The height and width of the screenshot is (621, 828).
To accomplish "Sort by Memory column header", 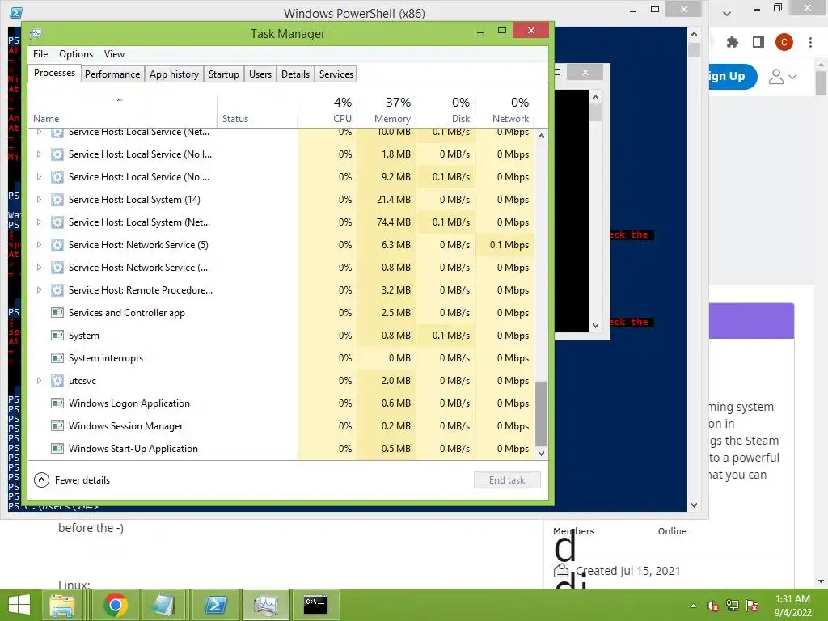I will 387,111.
